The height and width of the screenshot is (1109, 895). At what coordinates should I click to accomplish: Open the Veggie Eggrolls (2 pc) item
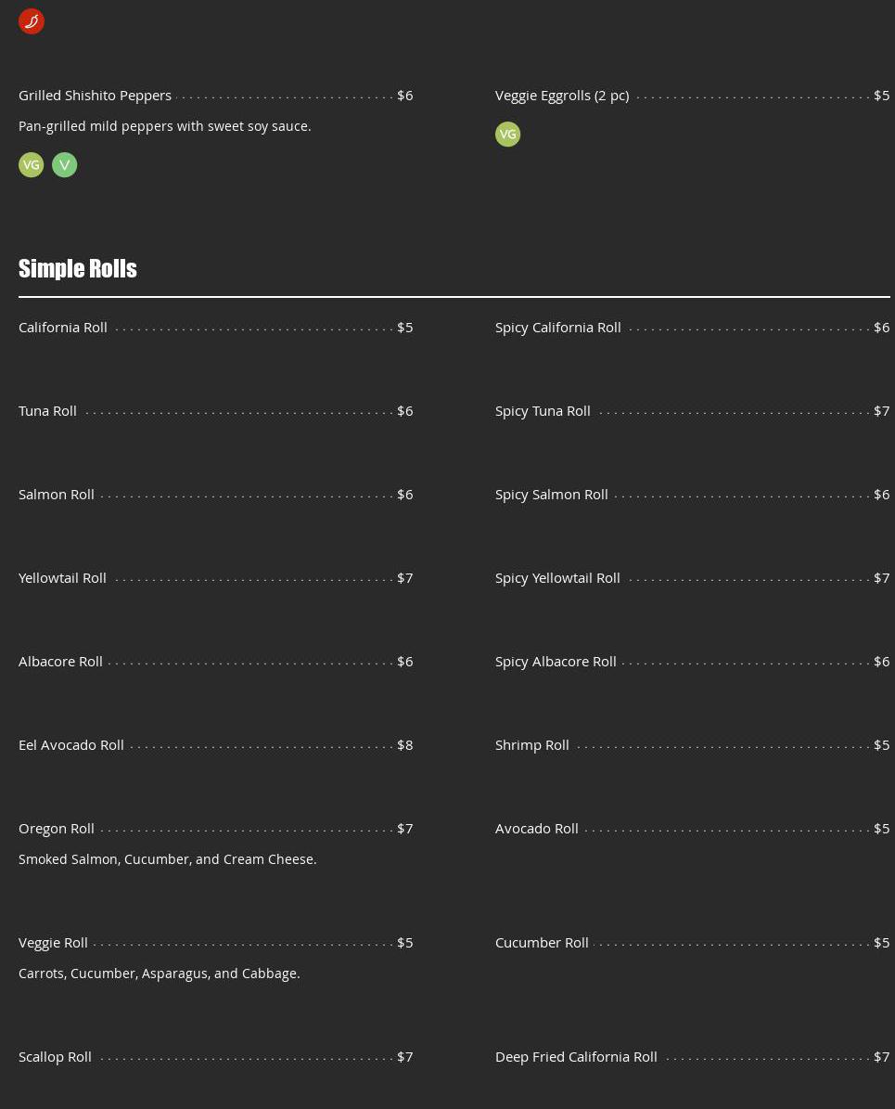[x=562, y=96]
